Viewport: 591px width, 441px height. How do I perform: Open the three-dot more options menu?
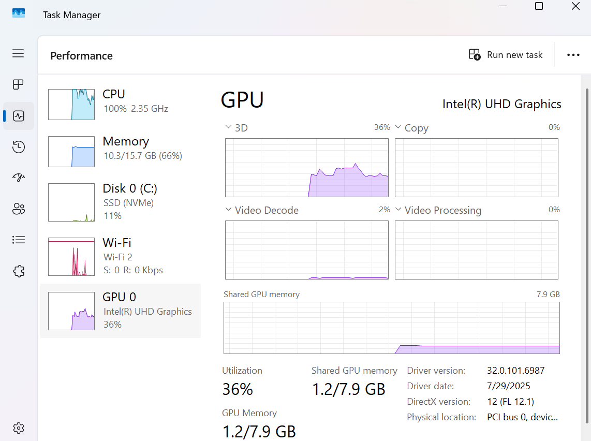[x=573, y=55]
